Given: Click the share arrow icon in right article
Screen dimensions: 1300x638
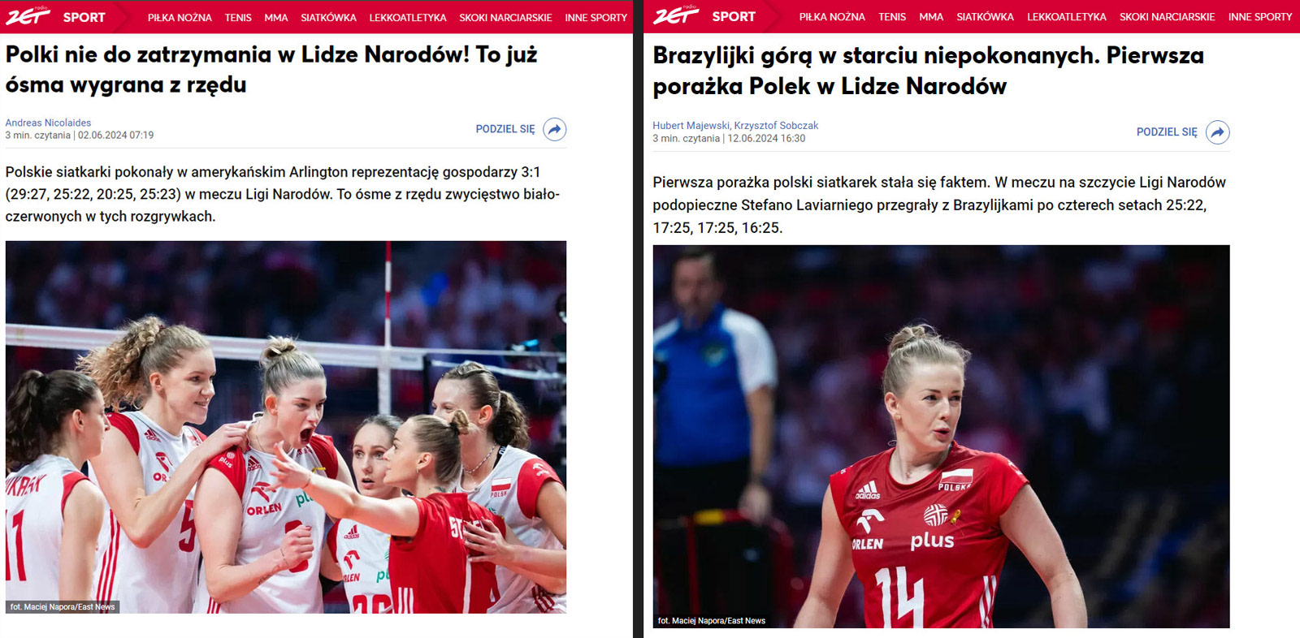Looking at the screenshot, I should 1217,132.
